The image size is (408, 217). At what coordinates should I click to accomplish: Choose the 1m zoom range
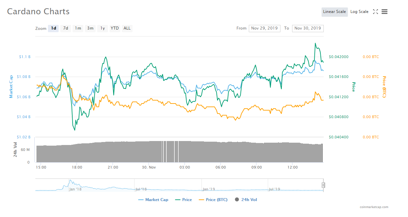[x=78, y=28]
